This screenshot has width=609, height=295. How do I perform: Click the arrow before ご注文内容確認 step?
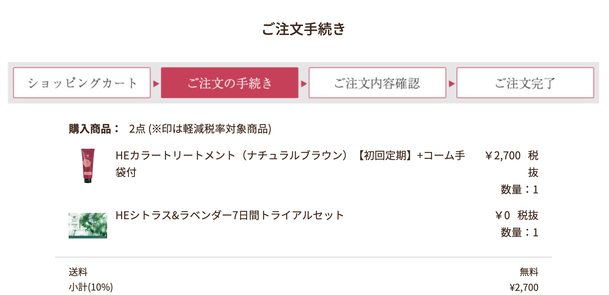pyautogui.click(x=304, y=84)
